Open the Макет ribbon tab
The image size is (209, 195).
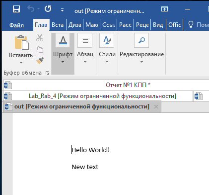(92, 25)
